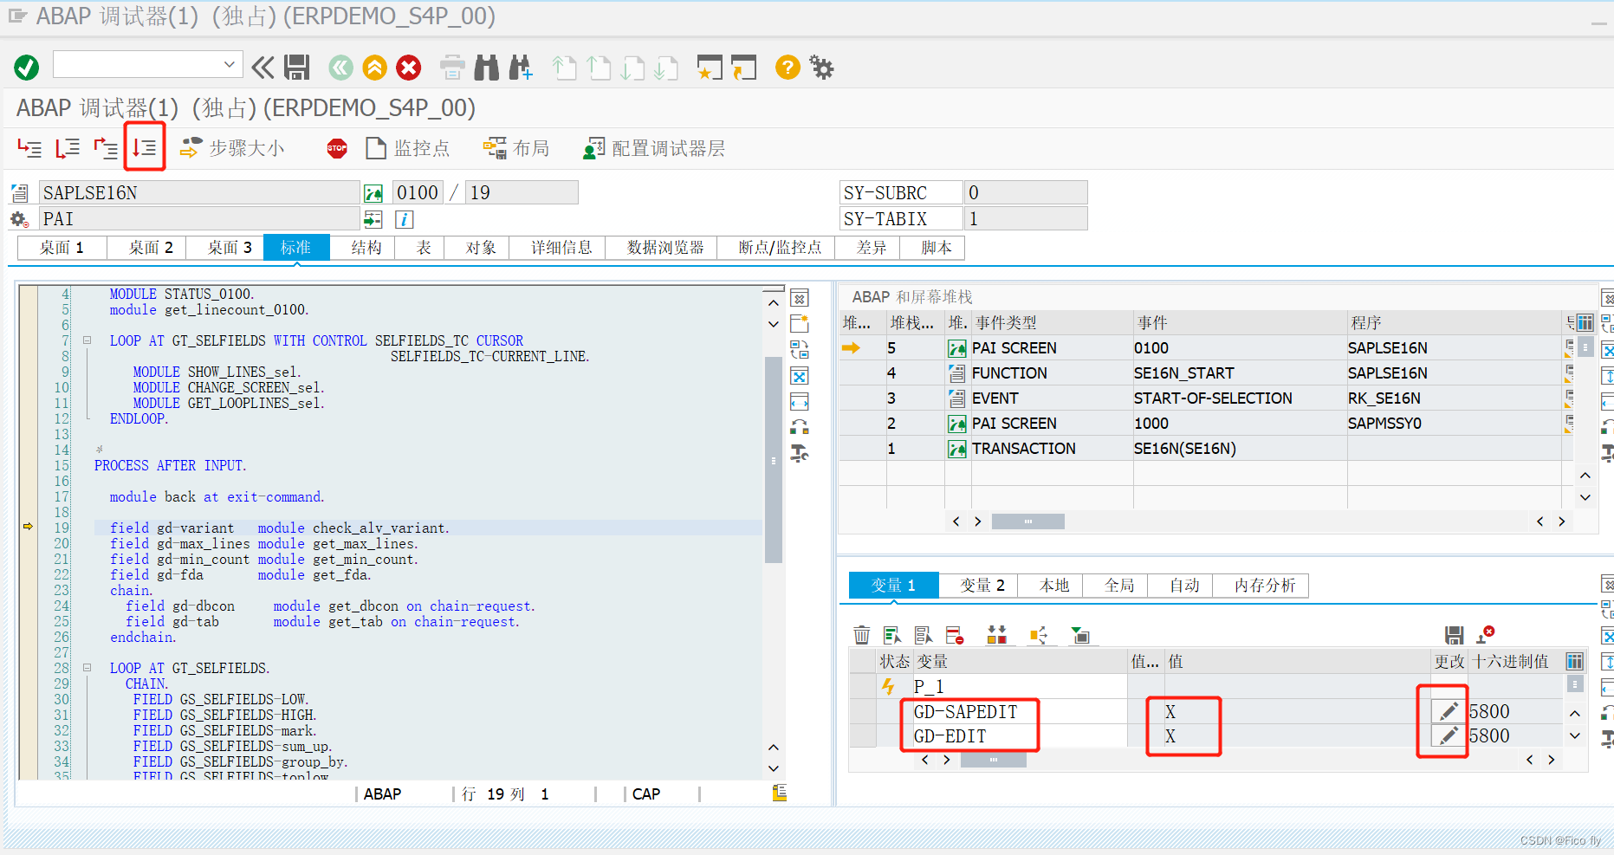Click the 配置调试器层 button
Viewport: 1614px width, 855px height.
click(x=654, y=147)
